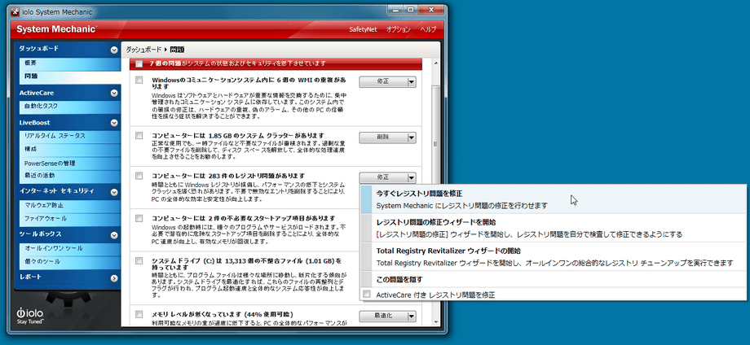The width and height of the screenshot is (750, 345).
Task: Choose この問題を隠す from the popup menu
Action: [x=554, y=279]
